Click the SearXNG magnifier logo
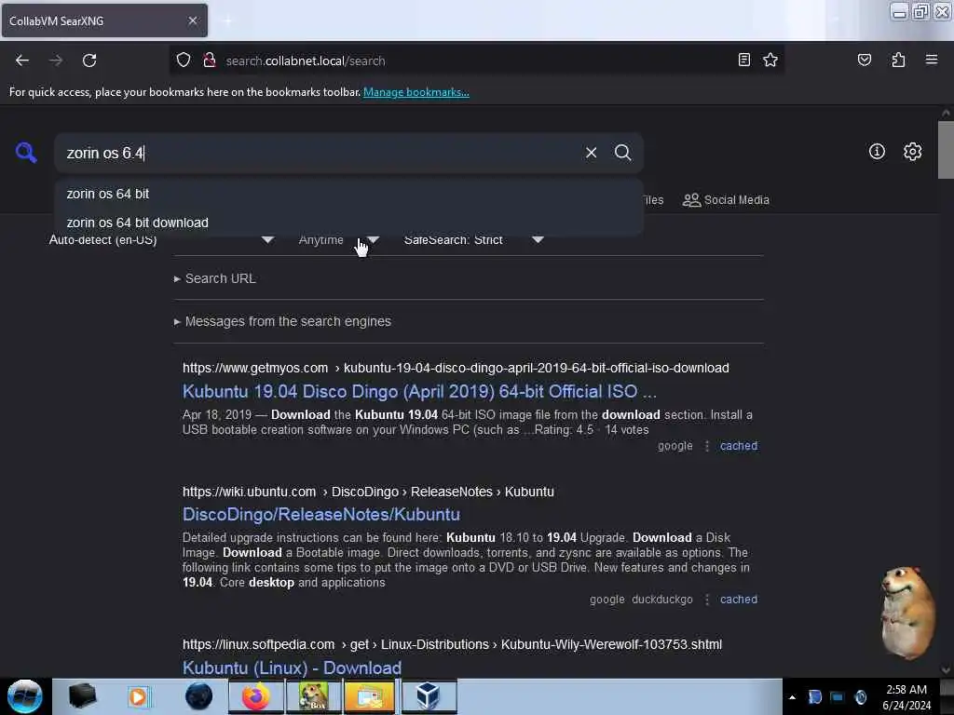Image resolution: width=954 pixels, height=715 pixels. pos(25,152)
